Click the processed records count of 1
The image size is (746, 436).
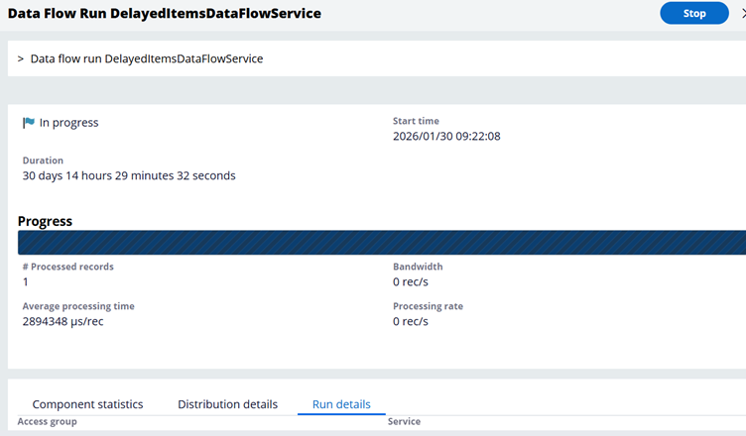[x=26, y=282]
